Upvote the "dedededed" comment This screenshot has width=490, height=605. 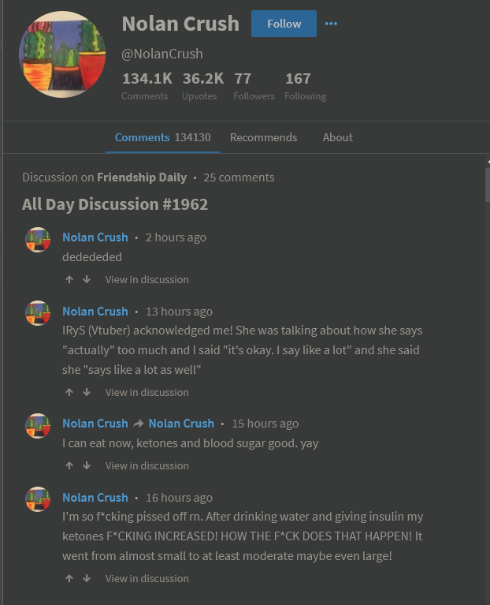coord(69,279)
